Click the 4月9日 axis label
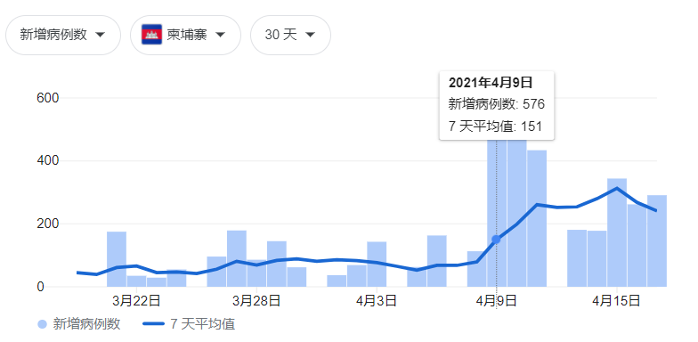 [497, 301]
